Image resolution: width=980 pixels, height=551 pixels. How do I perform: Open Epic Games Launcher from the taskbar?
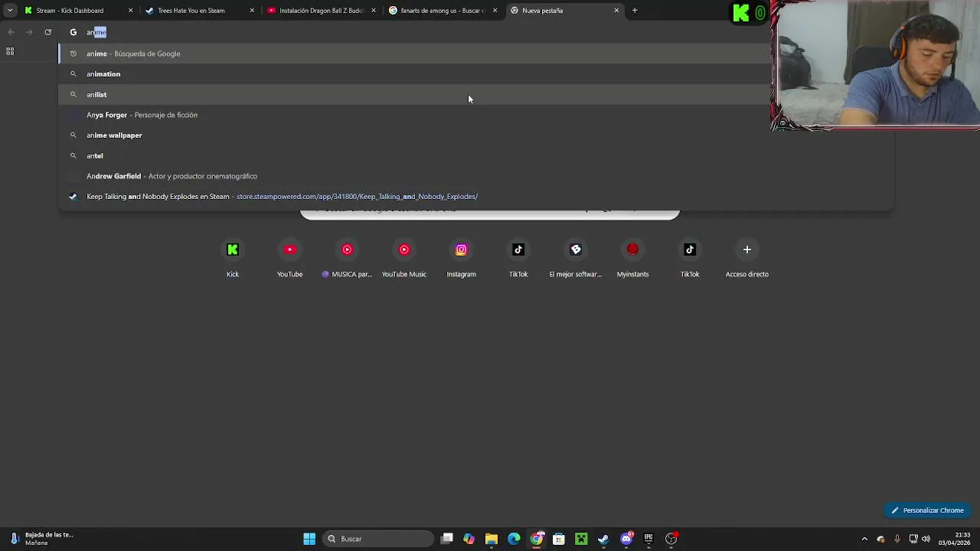tap(648, 539)
